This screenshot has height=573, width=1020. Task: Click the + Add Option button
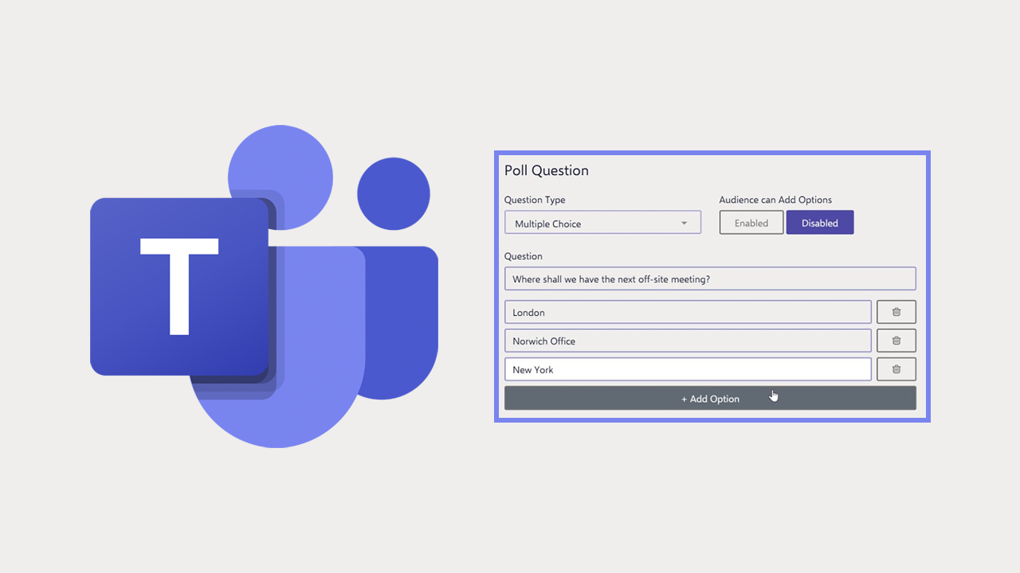(x=710, y=398)
